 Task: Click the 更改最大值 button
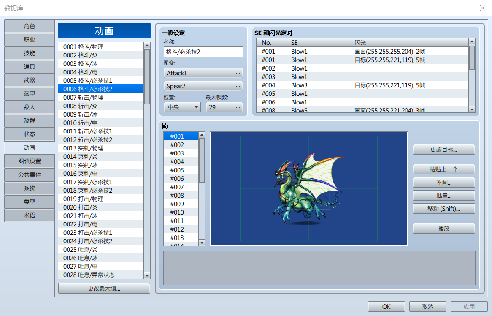click(x=104, y=289)
